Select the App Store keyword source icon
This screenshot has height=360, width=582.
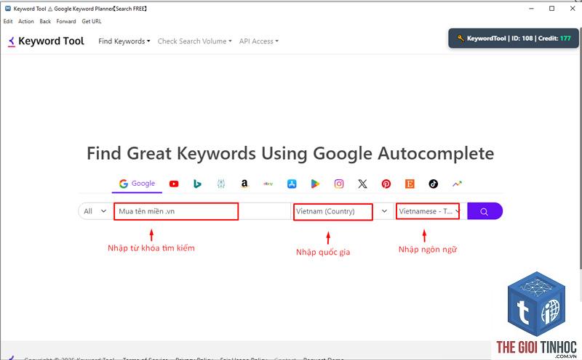292,184
